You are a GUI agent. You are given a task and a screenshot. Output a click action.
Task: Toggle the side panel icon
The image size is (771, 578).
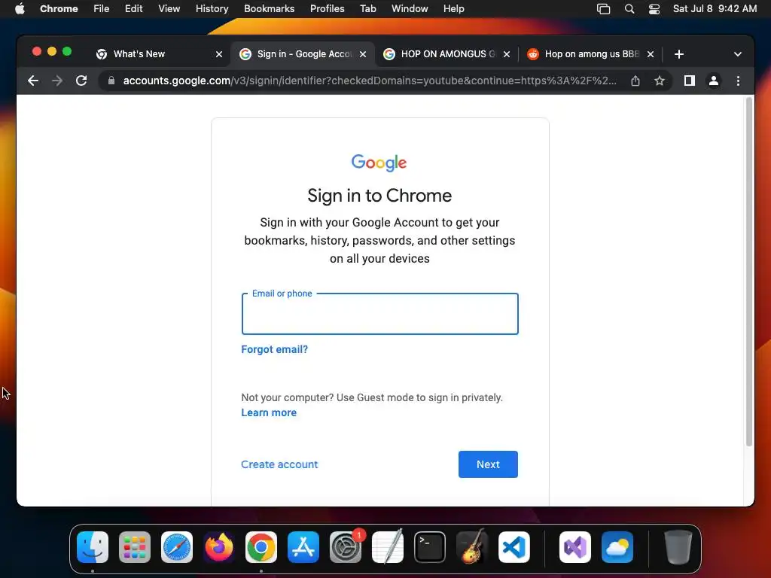click(x=690, y=81)
